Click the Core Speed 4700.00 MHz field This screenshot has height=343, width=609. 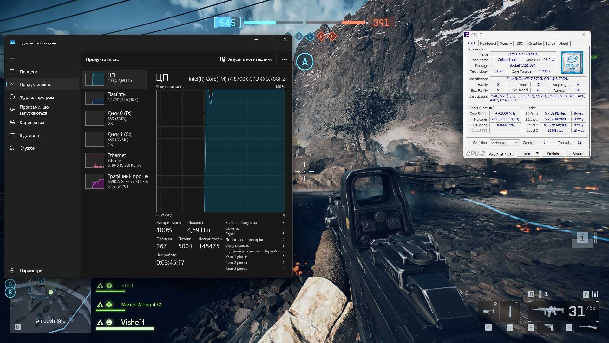click(505, 113)
